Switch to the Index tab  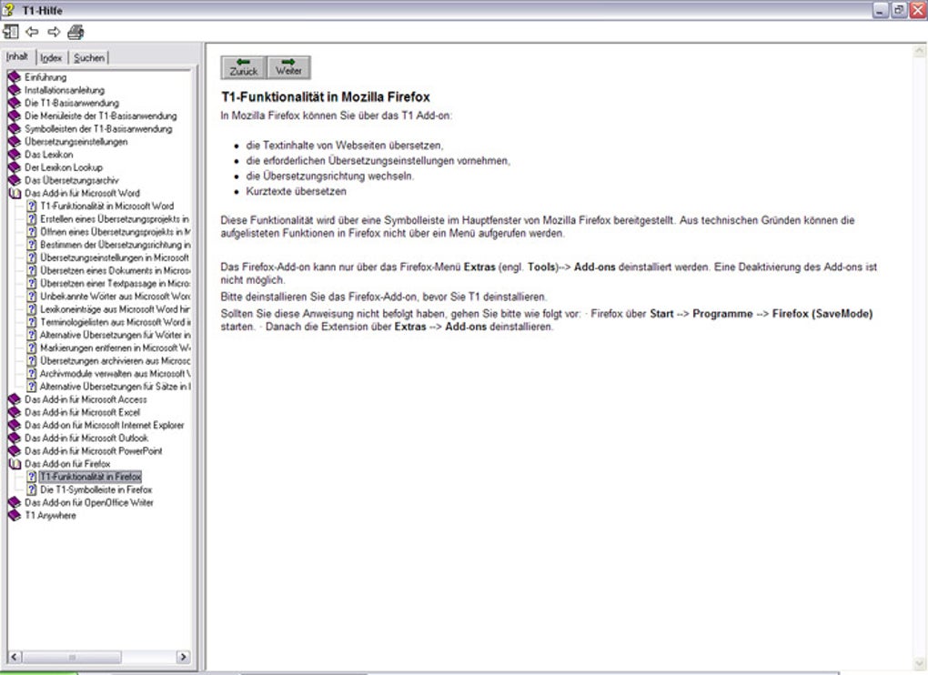point(51,57)
